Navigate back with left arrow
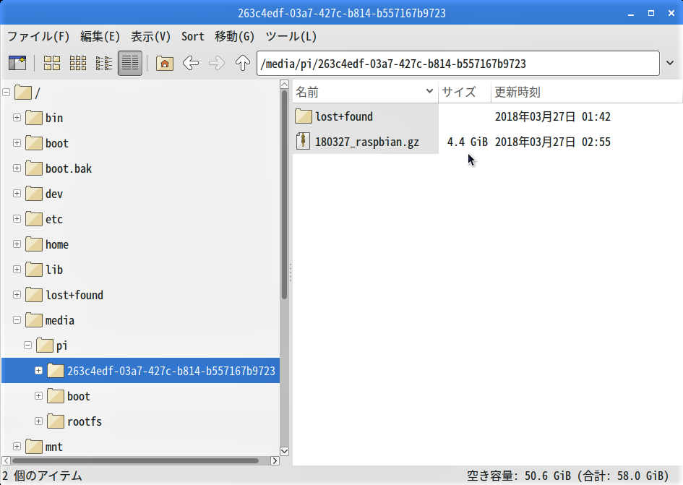Image resolution: width=683 pixels, height=485 pixels. 191,63
